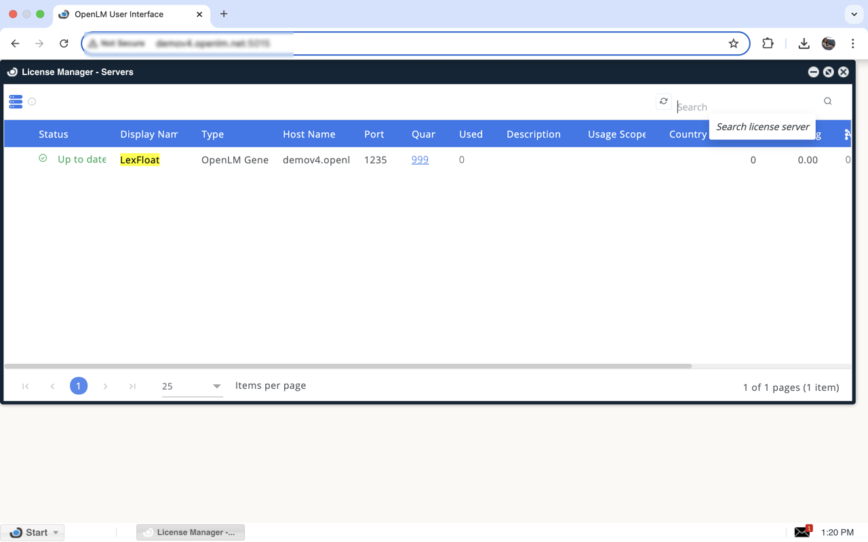The height and width of the screenshot is (542, 868).
Task: Open the browser extensions puzzle icon
Action: pos(768,43)
